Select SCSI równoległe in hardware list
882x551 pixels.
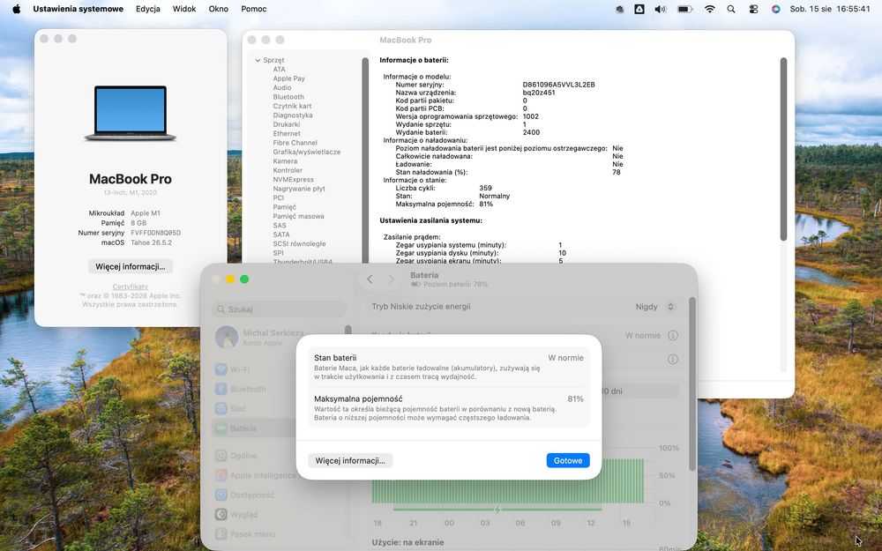(x=299, y=243)
